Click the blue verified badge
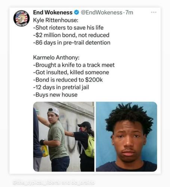Screen dimensions: 170x187 point(77,12)
